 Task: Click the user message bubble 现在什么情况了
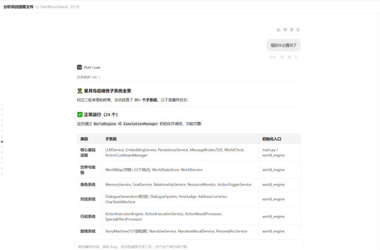pyautogui.click(x=283, y=45)
